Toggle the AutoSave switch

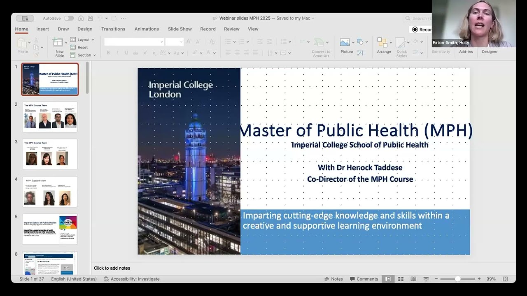click(69, 18)
